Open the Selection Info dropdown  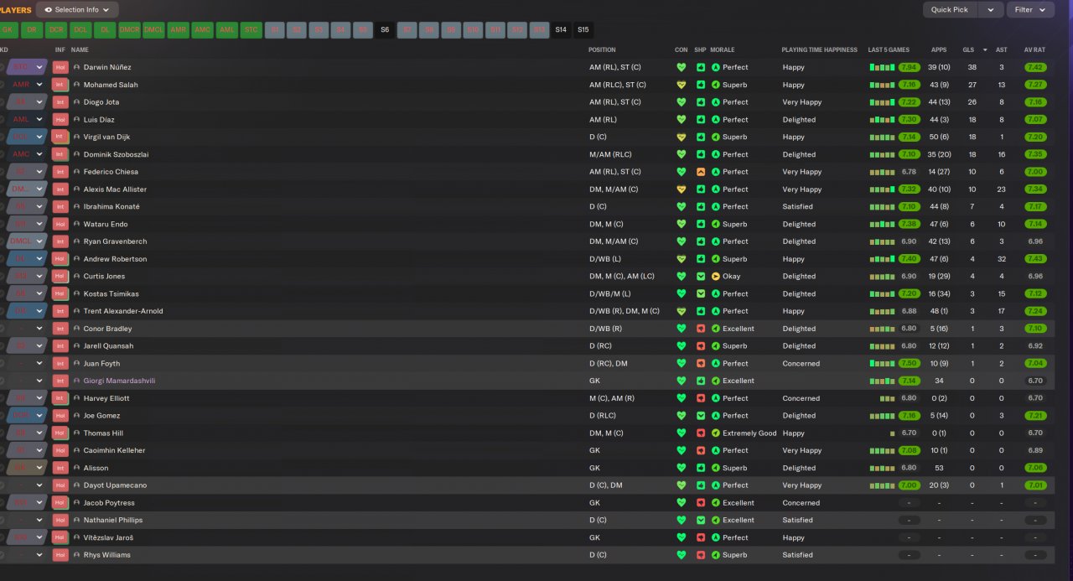click(x=76, y=10)
